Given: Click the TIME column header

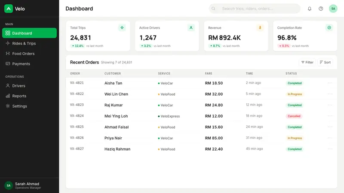Looking at the screenshot, I should pos(249,73).
